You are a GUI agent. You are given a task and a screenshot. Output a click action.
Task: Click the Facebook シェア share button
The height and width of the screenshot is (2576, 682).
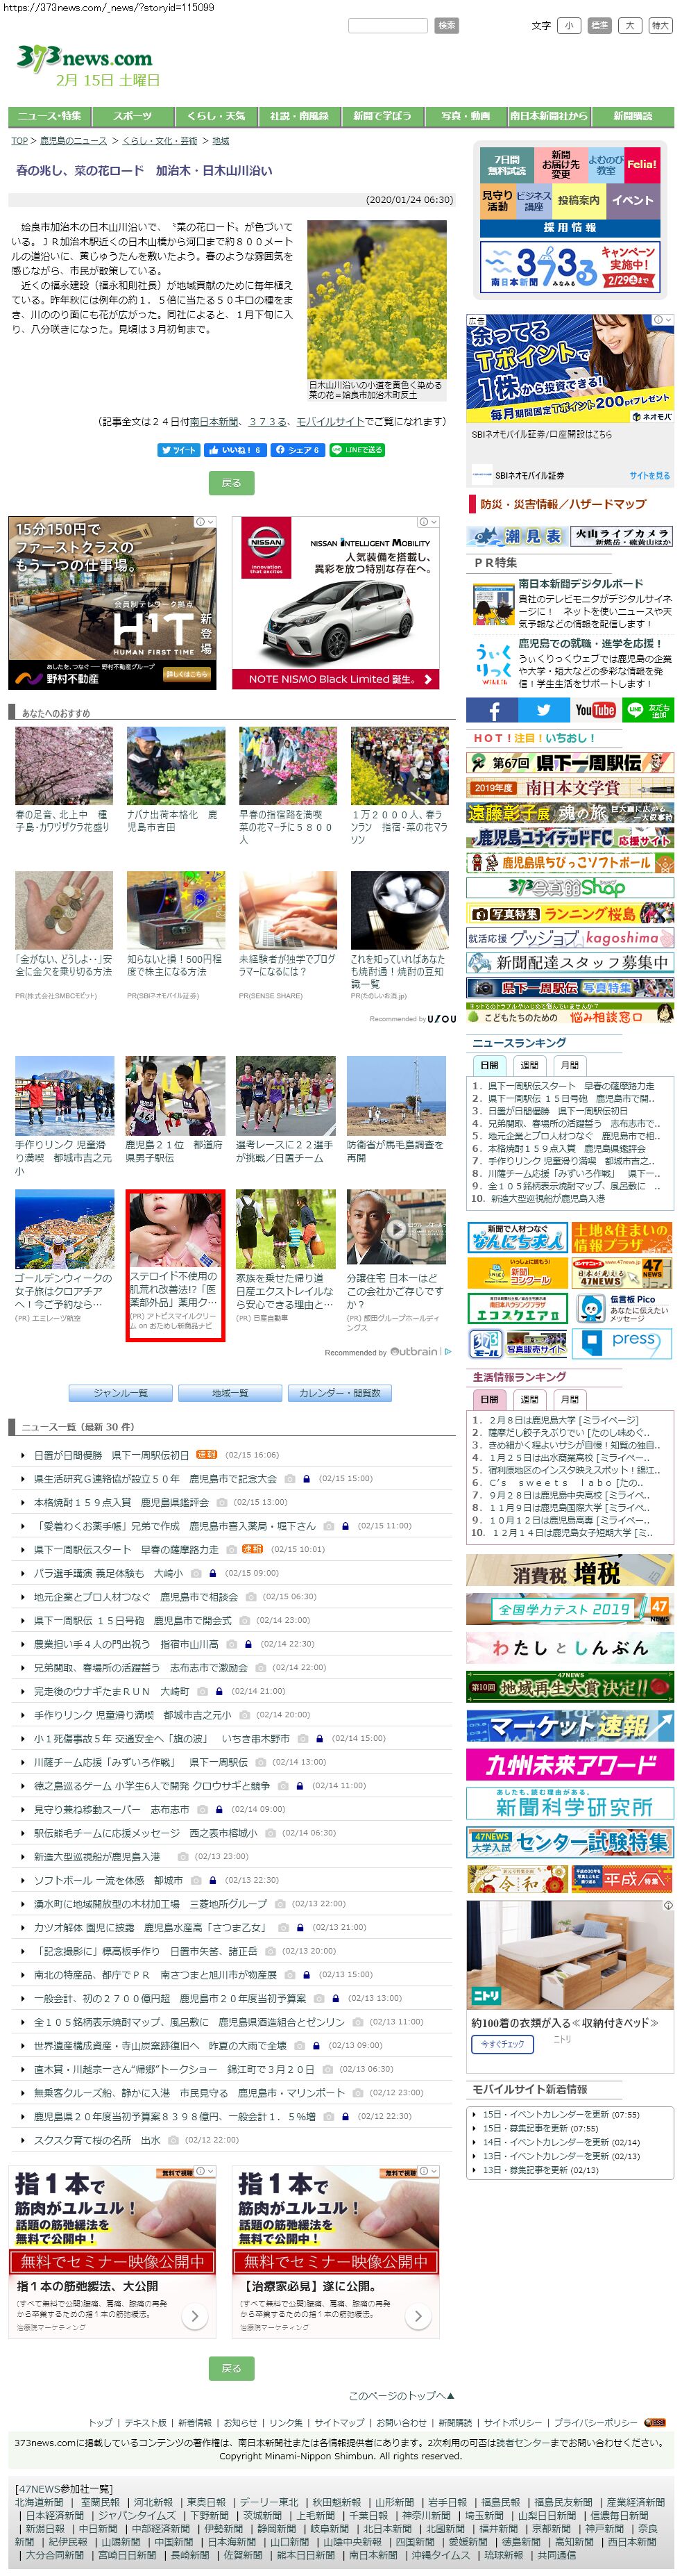click(296, 450)
